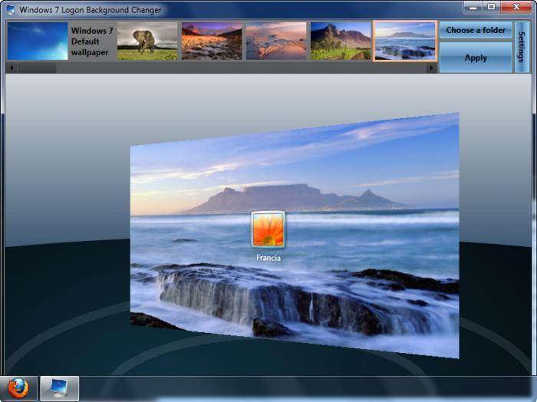Open Firefox from the taskbar

click(x=18, y=389)
